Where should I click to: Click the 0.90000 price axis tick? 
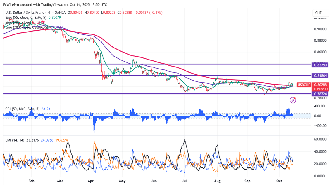pos(320,29)
